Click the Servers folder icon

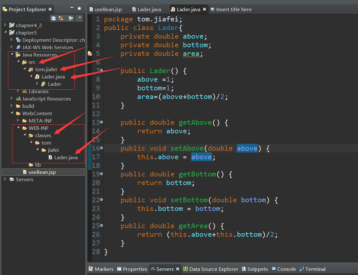click(x=12, y=179)
